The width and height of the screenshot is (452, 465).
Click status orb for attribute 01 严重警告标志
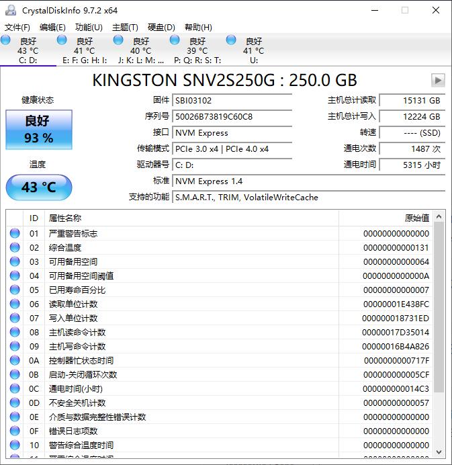pyautogui.click(x=15, y=233)
